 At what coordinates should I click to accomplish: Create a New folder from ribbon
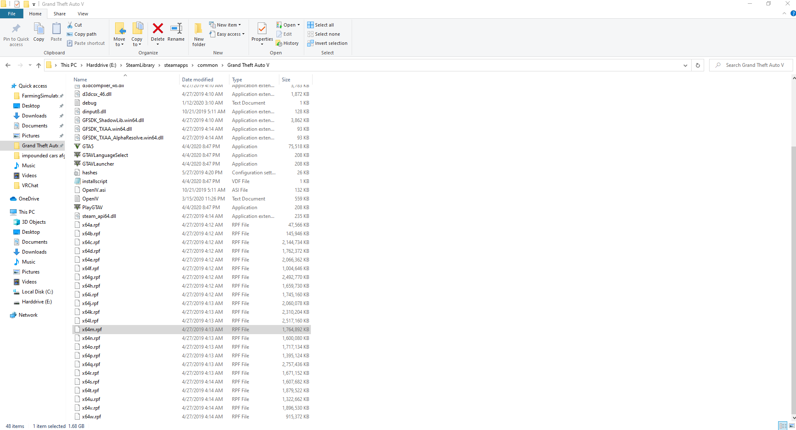click(199, 34)
